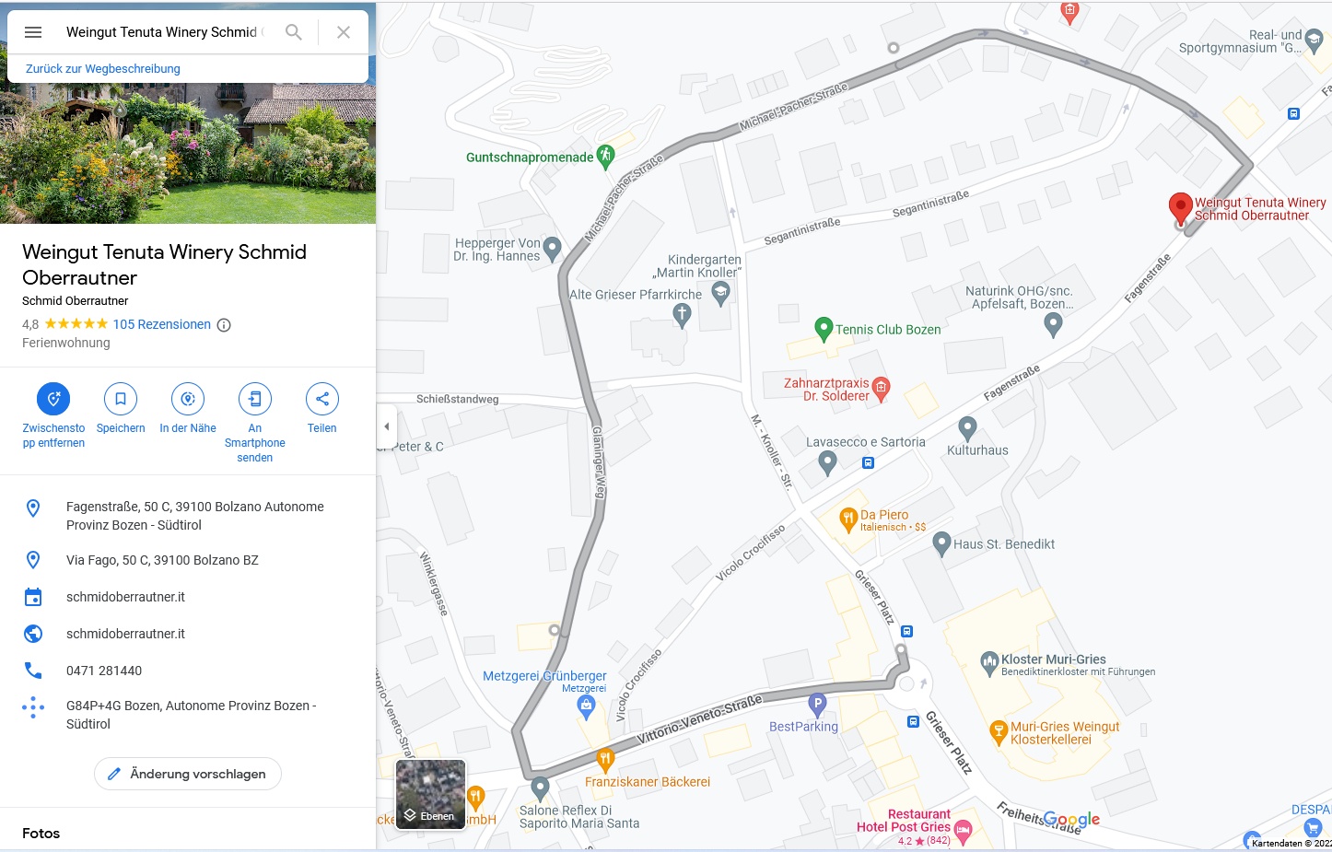Remove stopover with 'Zwischenstopp entfernen' button
Viewport: 1332px width, 852px height.
[53, 416]
